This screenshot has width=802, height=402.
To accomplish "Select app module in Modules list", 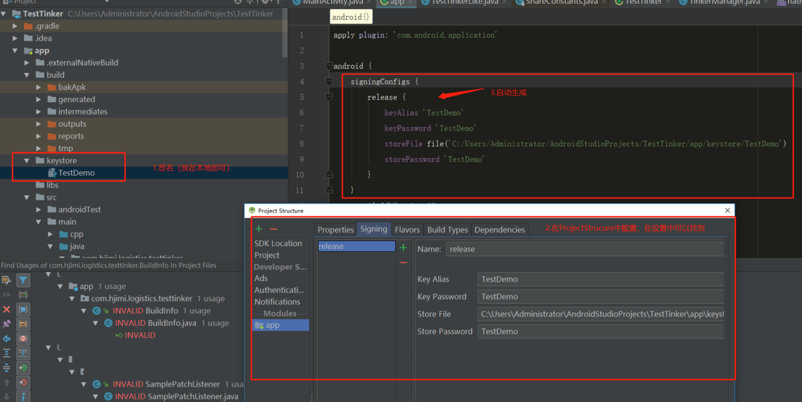I will point(281,324).
